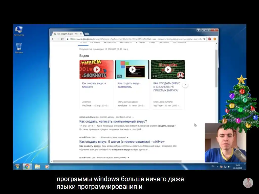The image size is (259, 194).
Task: Click the 'Видео' section heading
Action: 84,56
